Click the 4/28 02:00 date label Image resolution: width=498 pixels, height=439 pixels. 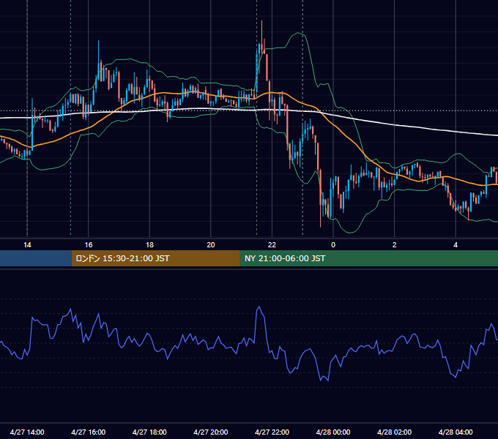(395, 432)
